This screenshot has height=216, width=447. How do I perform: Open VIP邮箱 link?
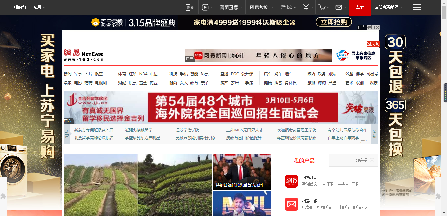(x=324, y=207)
